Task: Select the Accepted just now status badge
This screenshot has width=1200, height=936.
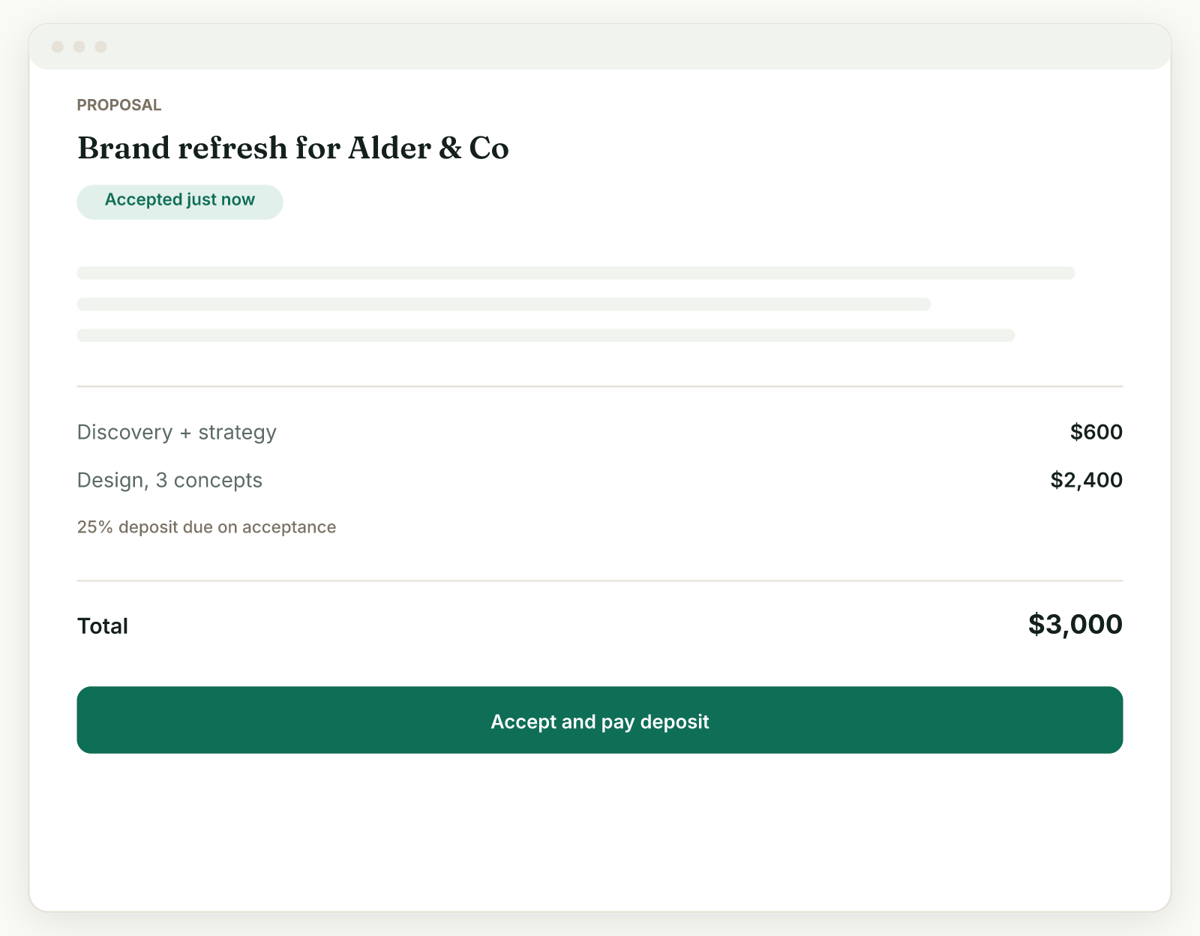Action: click(x=180, y=202)
